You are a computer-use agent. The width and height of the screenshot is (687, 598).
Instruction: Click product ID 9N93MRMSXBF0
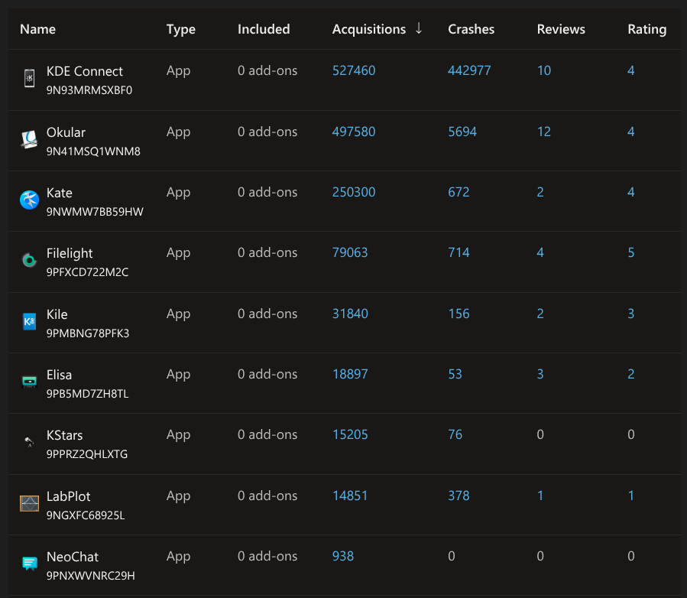tap(89, 90)
